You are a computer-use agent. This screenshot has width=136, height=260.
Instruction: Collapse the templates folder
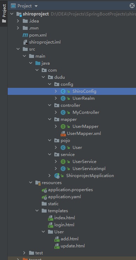pyautogui.click(x=37, y=210)
